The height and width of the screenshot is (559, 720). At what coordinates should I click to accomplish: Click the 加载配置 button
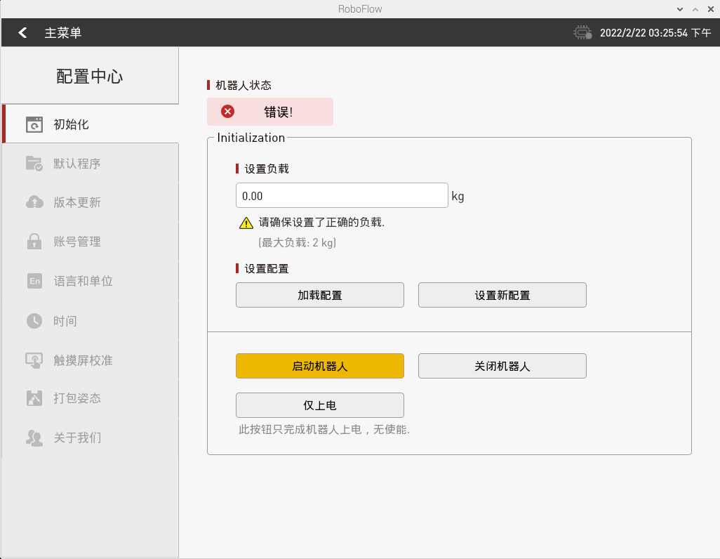click(319, 295)
